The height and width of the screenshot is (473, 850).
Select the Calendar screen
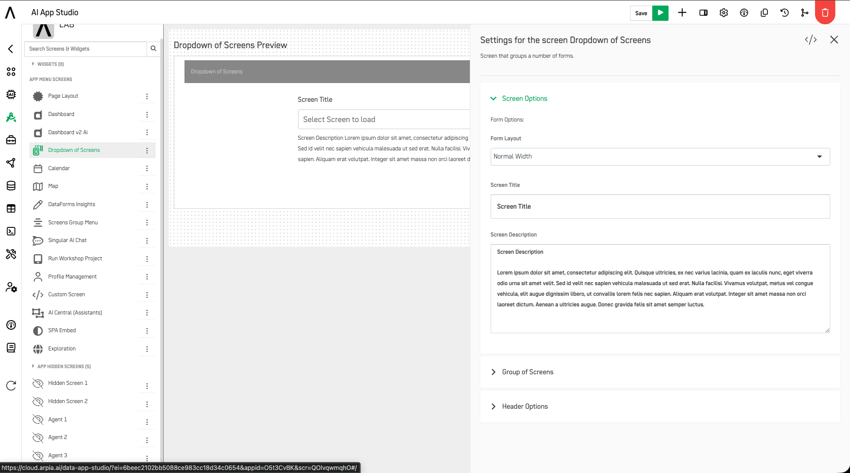(59, 169)
